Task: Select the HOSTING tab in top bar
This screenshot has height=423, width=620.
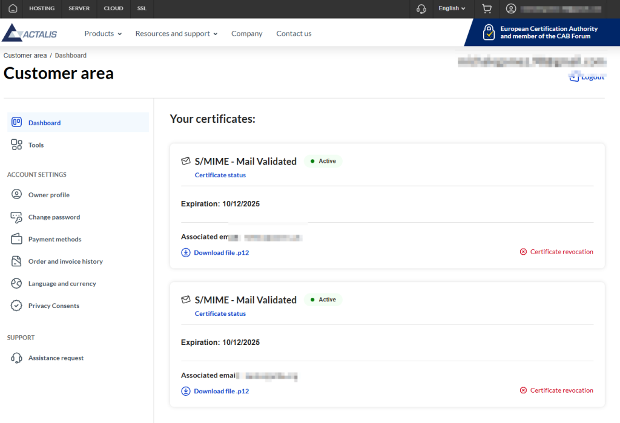Action: coord(42,8)
